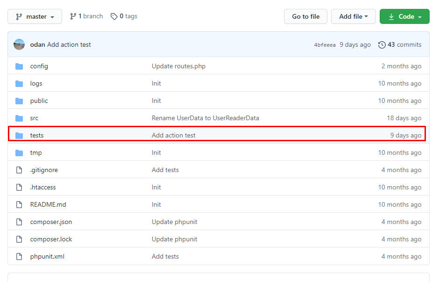
Task: View the 1 branch link
Action: (90, 16)
